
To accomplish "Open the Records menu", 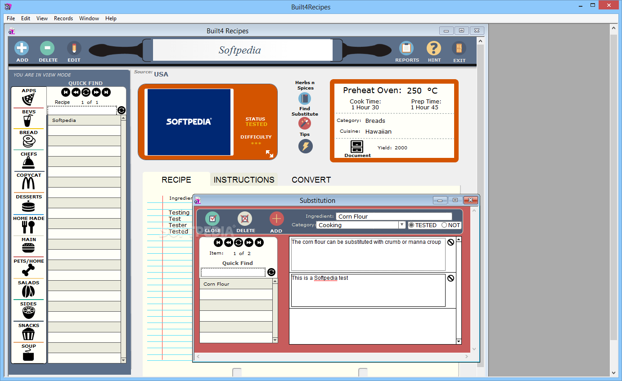I will click(x=63, y=18).
